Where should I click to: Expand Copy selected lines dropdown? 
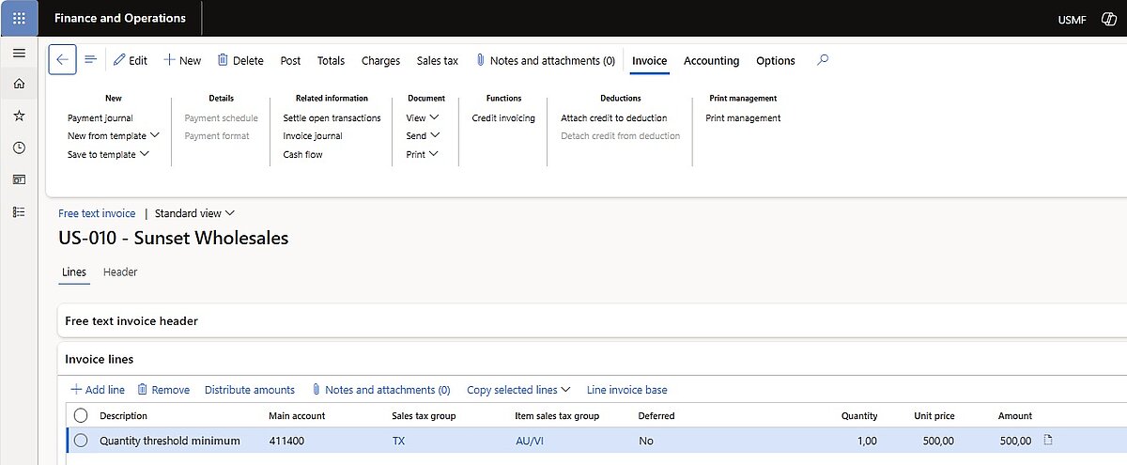(518, 390)
